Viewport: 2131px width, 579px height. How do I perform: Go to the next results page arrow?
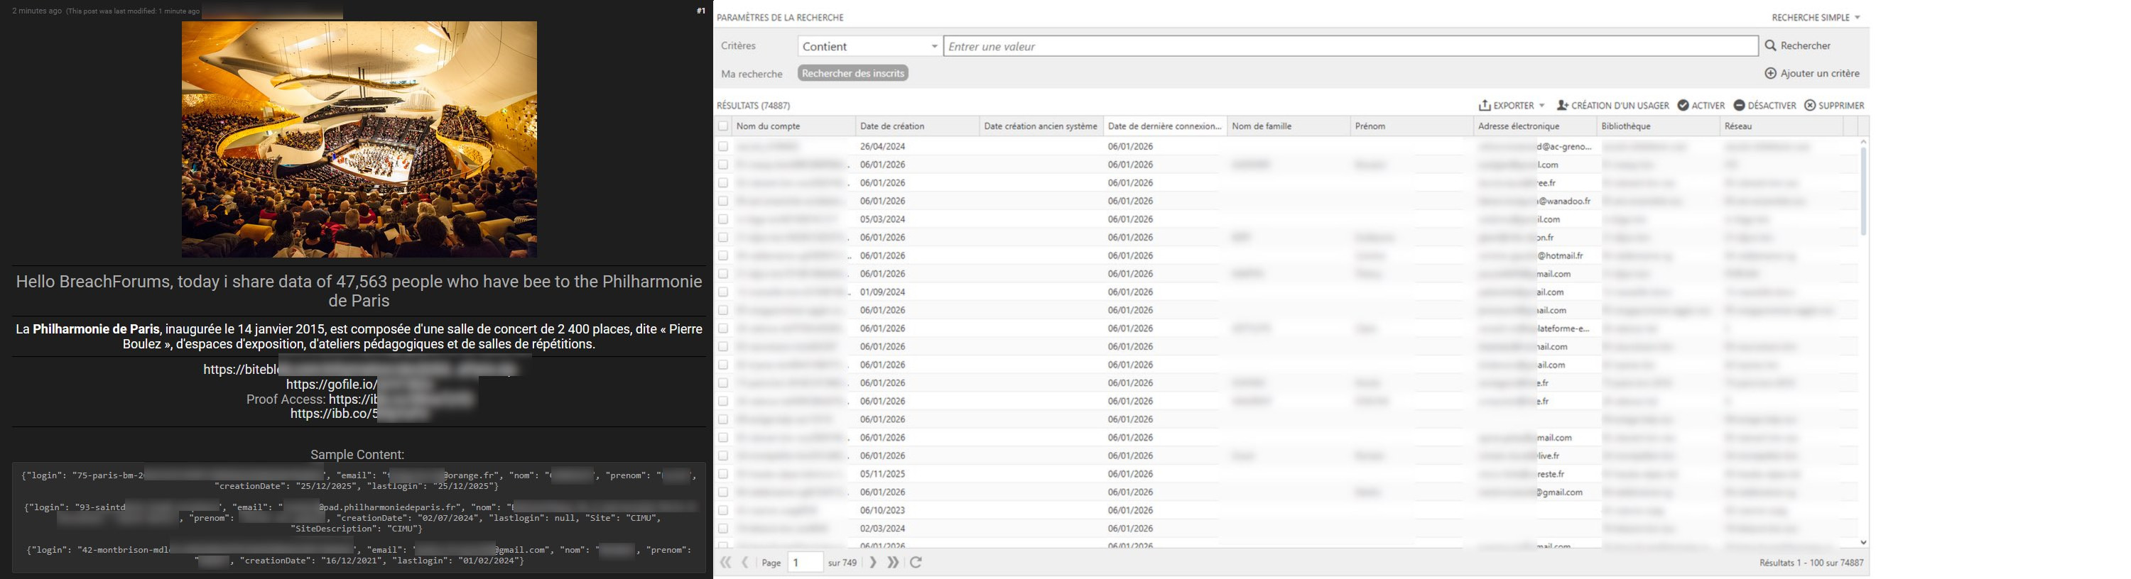(x=873, y=563)
